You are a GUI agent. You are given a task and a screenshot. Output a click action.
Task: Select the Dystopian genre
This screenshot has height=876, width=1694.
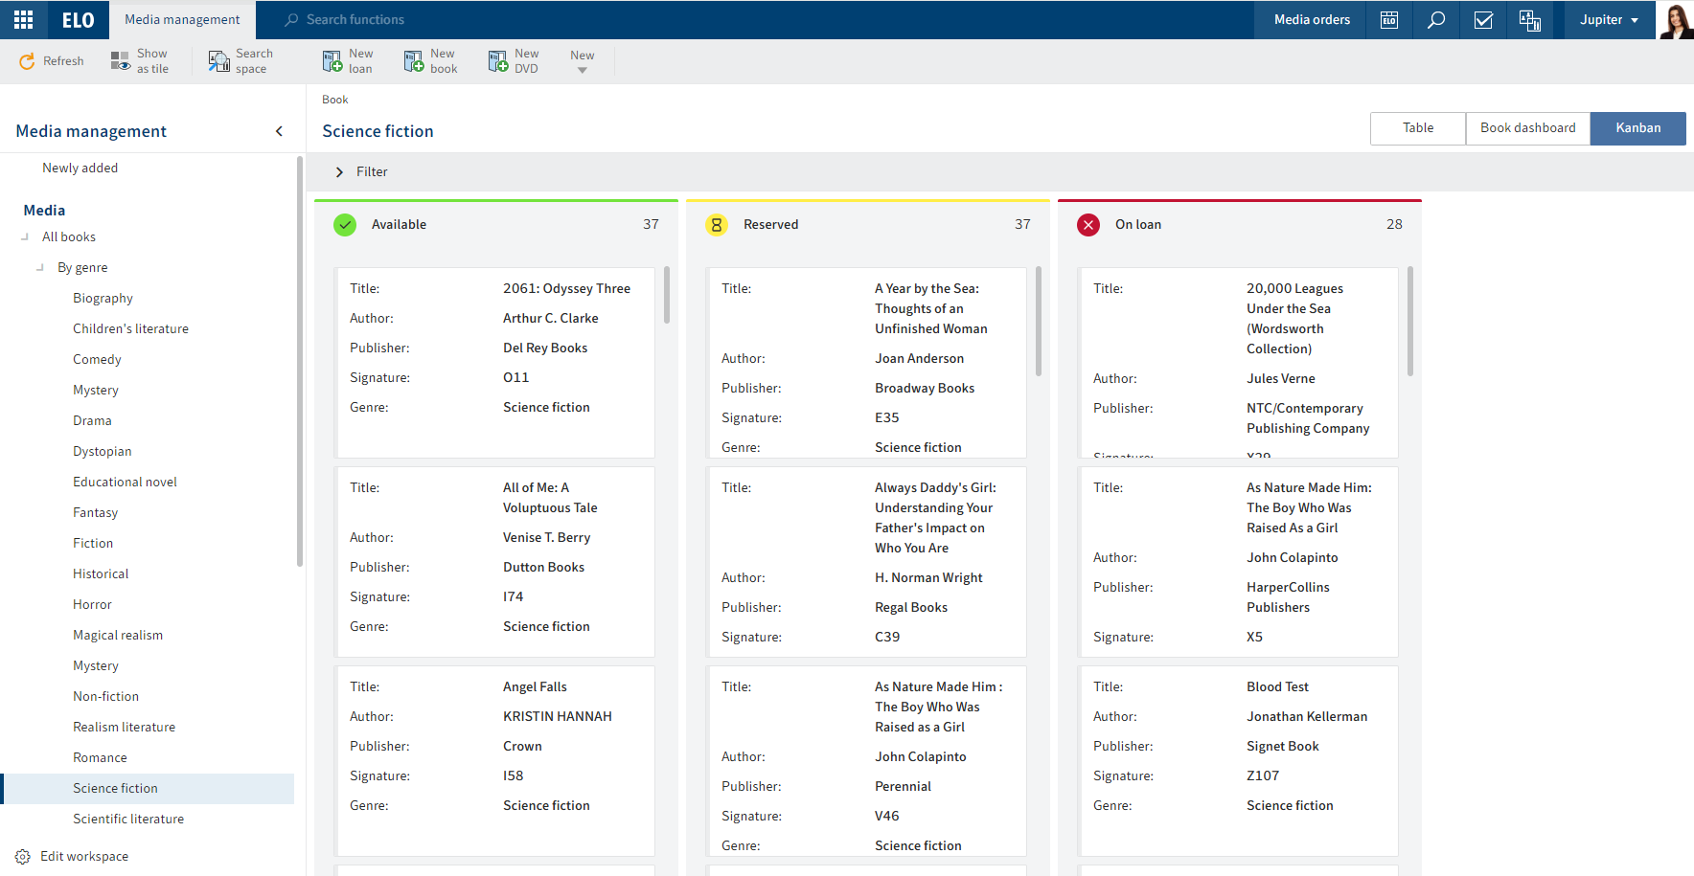(103, 452)
